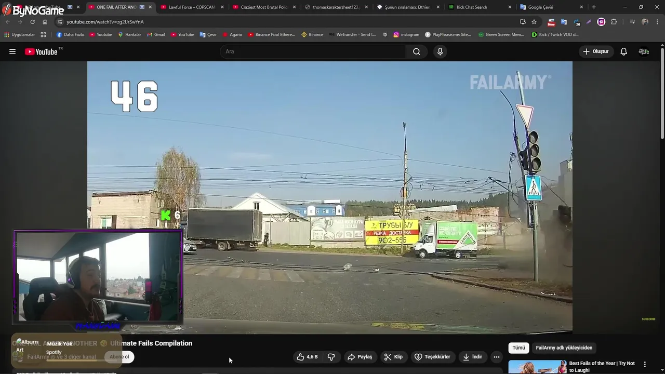This screenshot has width=665, height=374.
Task: Click the Paylaş share button
Action: pos(360,357)
